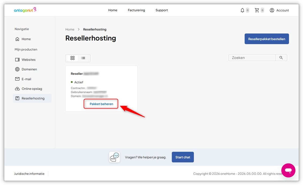Open Facturering in top menu

click(x=136, y=10)
